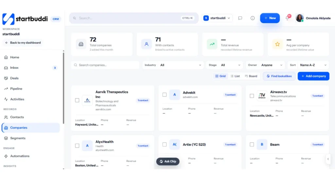This screenshot has height=180, width=335.
Task: Select the Airwavz.tv company checkbox
Action: [x=252, y=96]
